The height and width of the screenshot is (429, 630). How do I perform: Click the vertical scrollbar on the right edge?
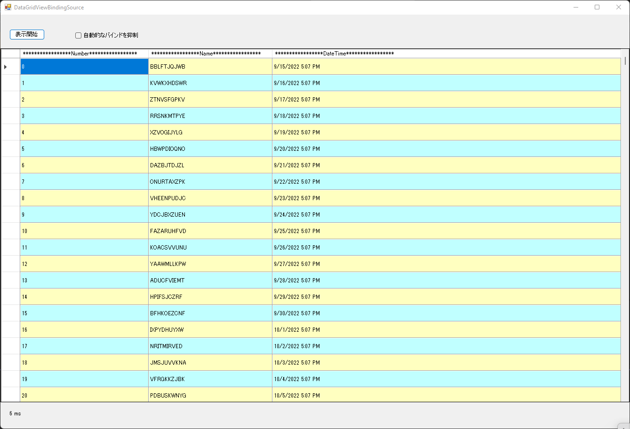pyautogui.click(x=625, y=188)
